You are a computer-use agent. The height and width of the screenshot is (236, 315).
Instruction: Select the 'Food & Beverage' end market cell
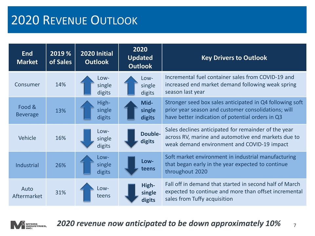27,110
